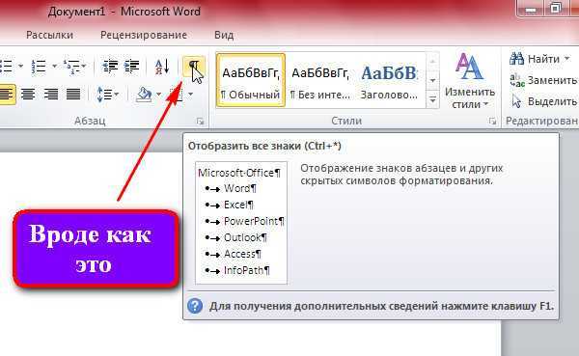
Task: Apply the Заголовок heading style
Action: [x=389, y=80]
